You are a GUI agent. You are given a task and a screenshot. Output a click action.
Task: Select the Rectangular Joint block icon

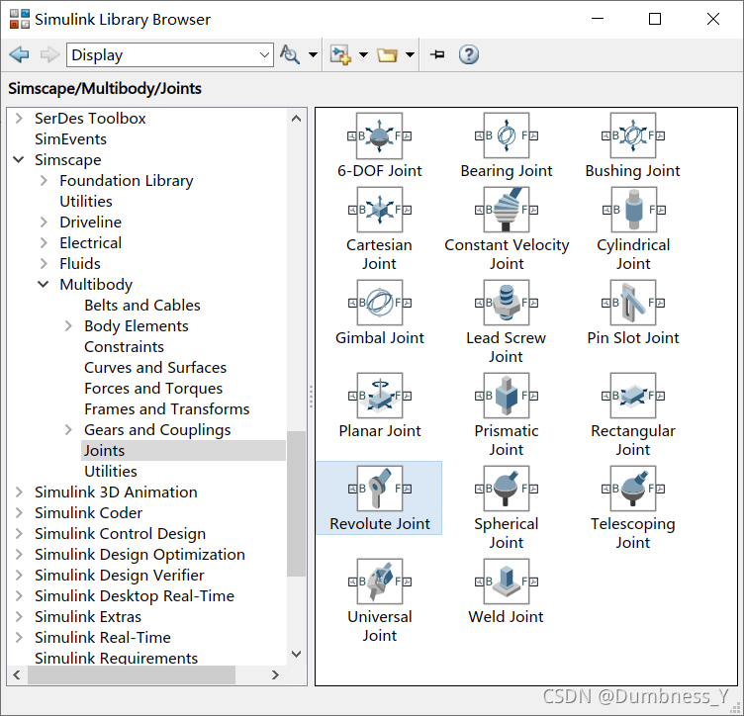coord(633,396)
